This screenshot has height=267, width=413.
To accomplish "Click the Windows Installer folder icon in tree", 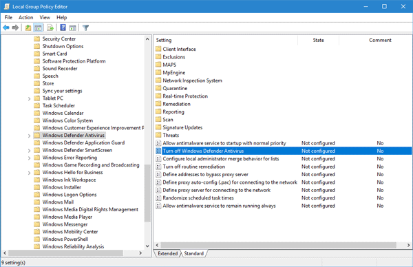I will [37, 187].
